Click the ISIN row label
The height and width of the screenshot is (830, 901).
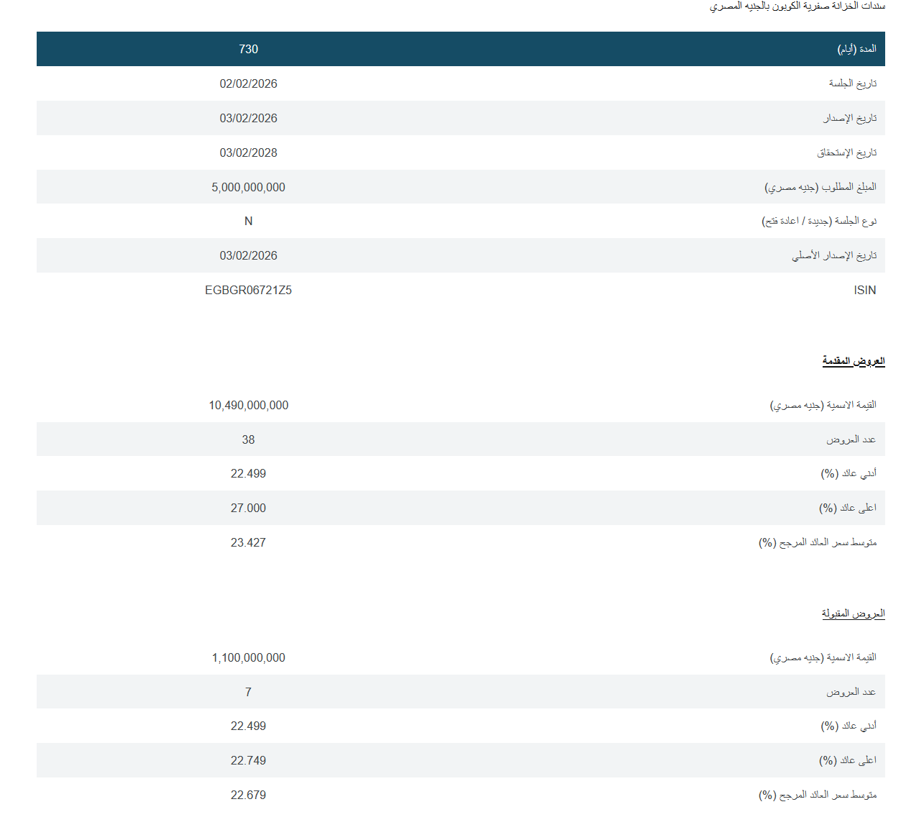pyautogui.click(x=864, y=291)
